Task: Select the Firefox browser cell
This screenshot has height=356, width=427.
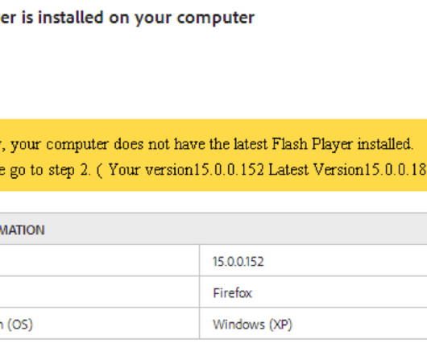Action: pyautogui.click(x=313, y=292)
